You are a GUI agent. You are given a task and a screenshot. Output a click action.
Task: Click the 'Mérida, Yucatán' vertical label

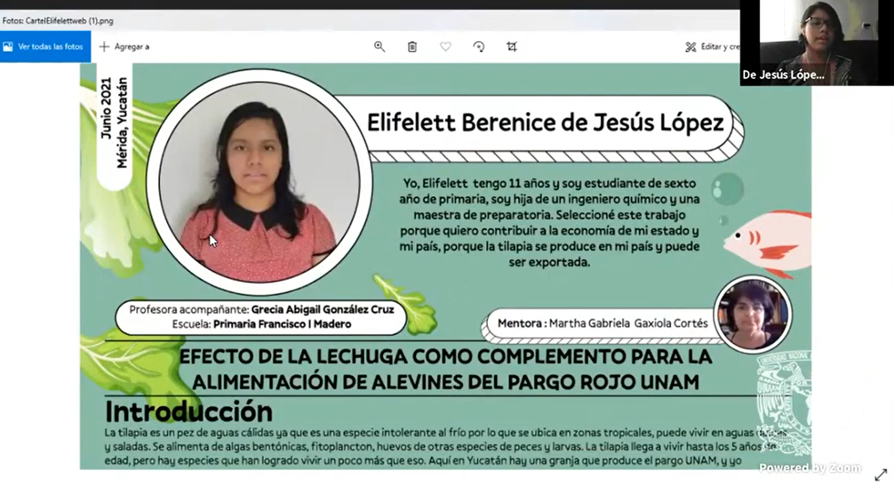121,123
